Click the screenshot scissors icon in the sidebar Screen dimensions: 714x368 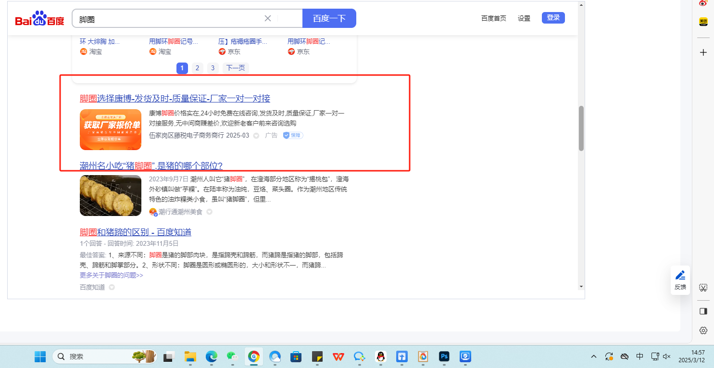(x=703, y=288)
